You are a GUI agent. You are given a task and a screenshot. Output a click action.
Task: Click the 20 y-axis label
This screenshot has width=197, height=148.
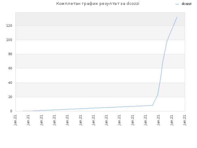tap(10, 97)
